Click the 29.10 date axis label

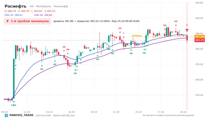pos(183,112)
